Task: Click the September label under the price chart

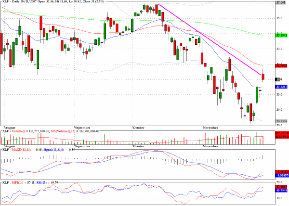Action: coord(82,128)
